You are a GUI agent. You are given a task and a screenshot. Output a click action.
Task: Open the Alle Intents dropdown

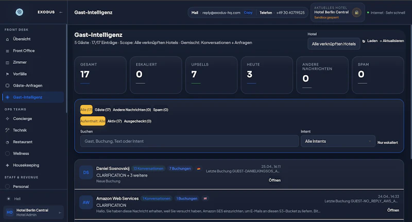pyautogui.click(x=338, y=141)
